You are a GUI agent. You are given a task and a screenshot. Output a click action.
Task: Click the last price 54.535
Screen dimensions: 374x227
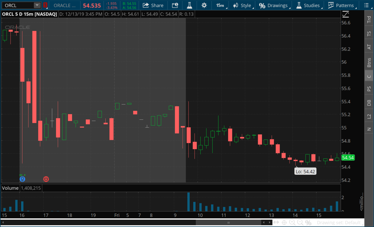point(92,6)
